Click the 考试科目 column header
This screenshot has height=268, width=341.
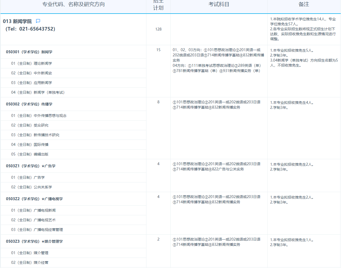[x=219, y=4]
